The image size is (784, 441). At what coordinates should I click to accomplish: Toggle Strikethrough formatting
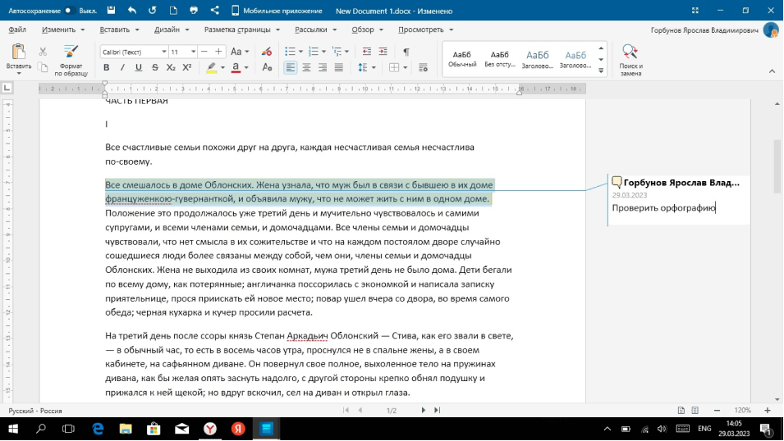(154, 67)
